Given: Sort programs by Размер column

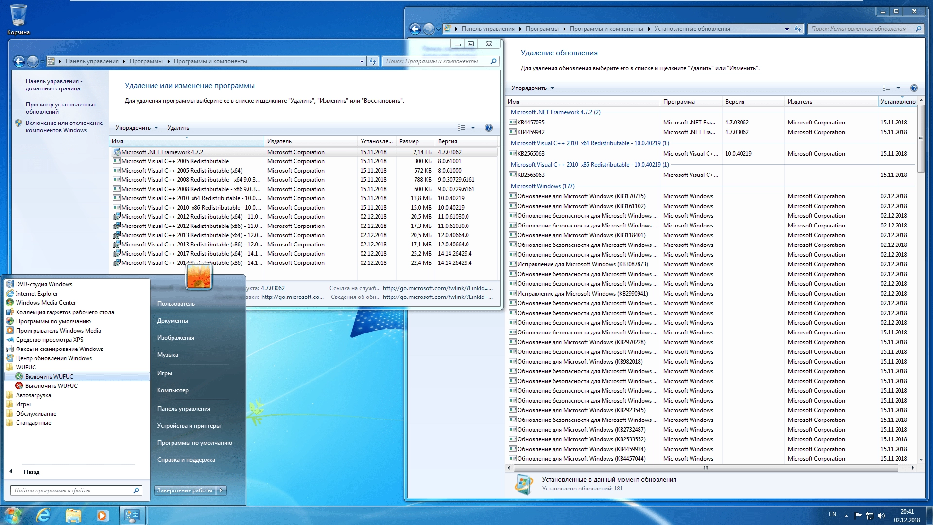Looking at the screenshot, I should [x=415, y=141].
